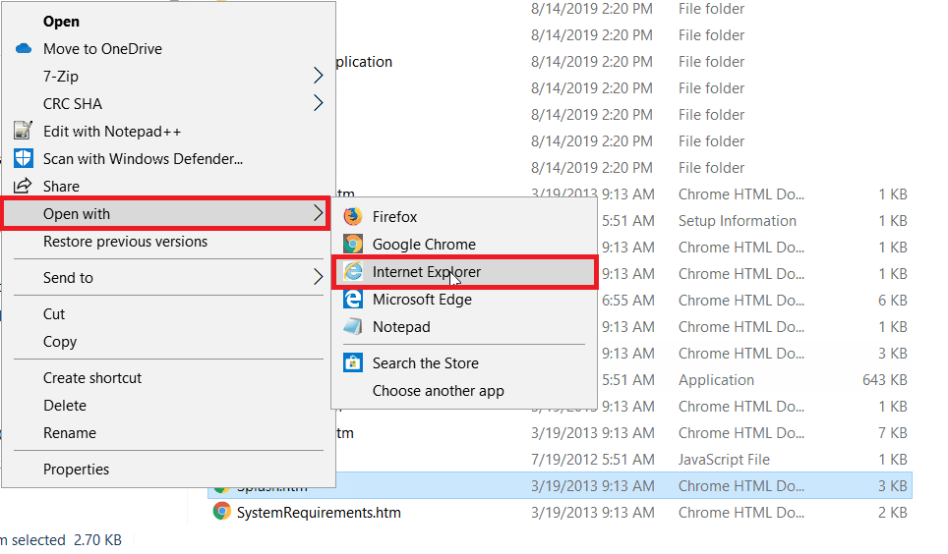Click the Google Chrome icon
The width and height of the screenshot is (948, 554).
click(x=352, y=245)
